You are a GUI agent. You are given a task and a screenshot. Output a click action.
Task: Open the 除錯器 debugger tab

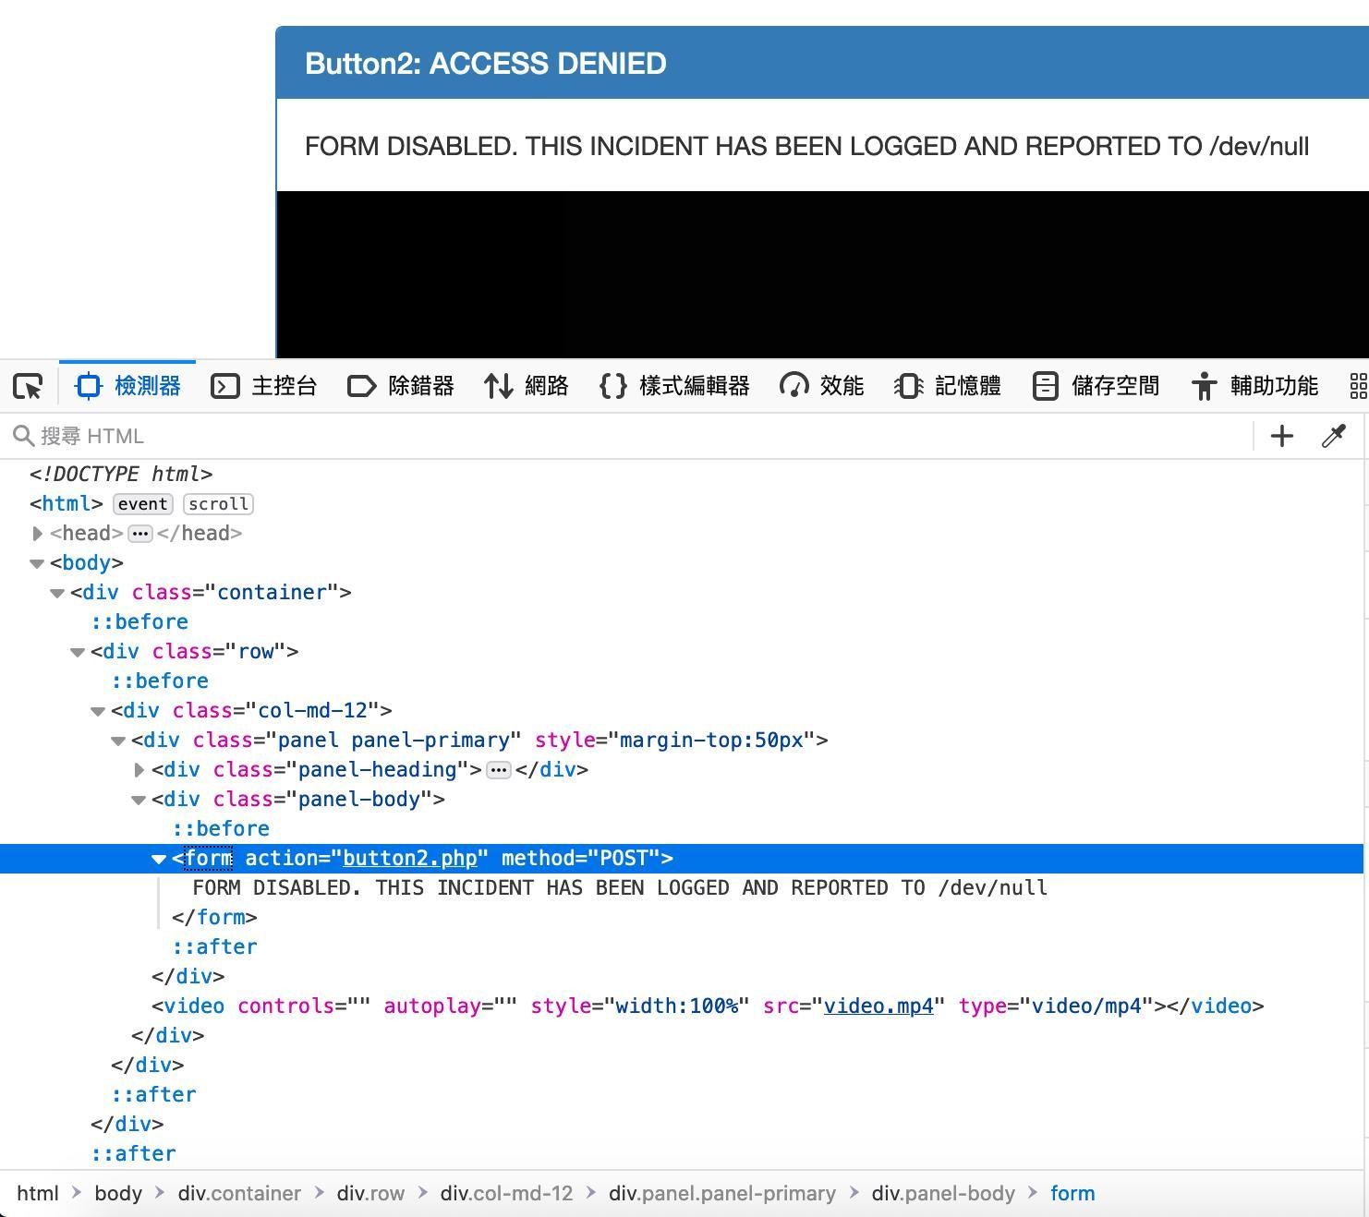[x=401, y=386]
